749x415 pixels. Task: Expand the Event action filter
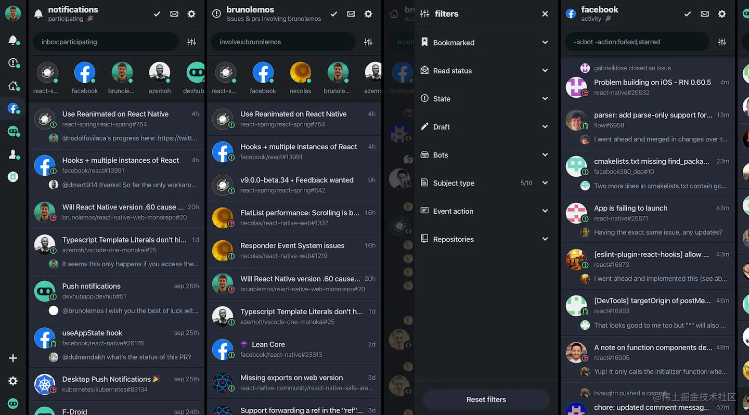pyautogui.click(x=486, y=211)
